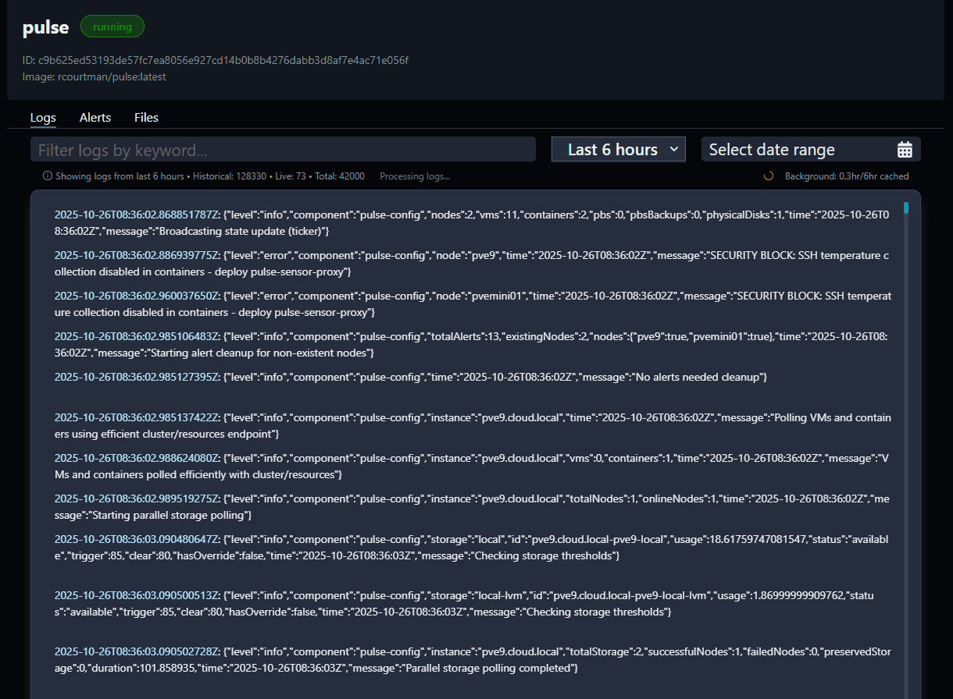Open the calendar date picker icon
This screenshot has width=953, height=699.
click(x=905, y=148)
